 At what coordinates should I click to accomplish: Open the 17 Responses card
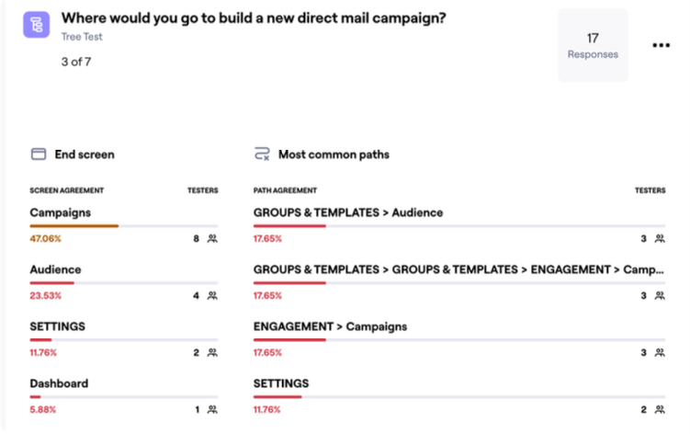pyautogui.click(x=593, y=46)
